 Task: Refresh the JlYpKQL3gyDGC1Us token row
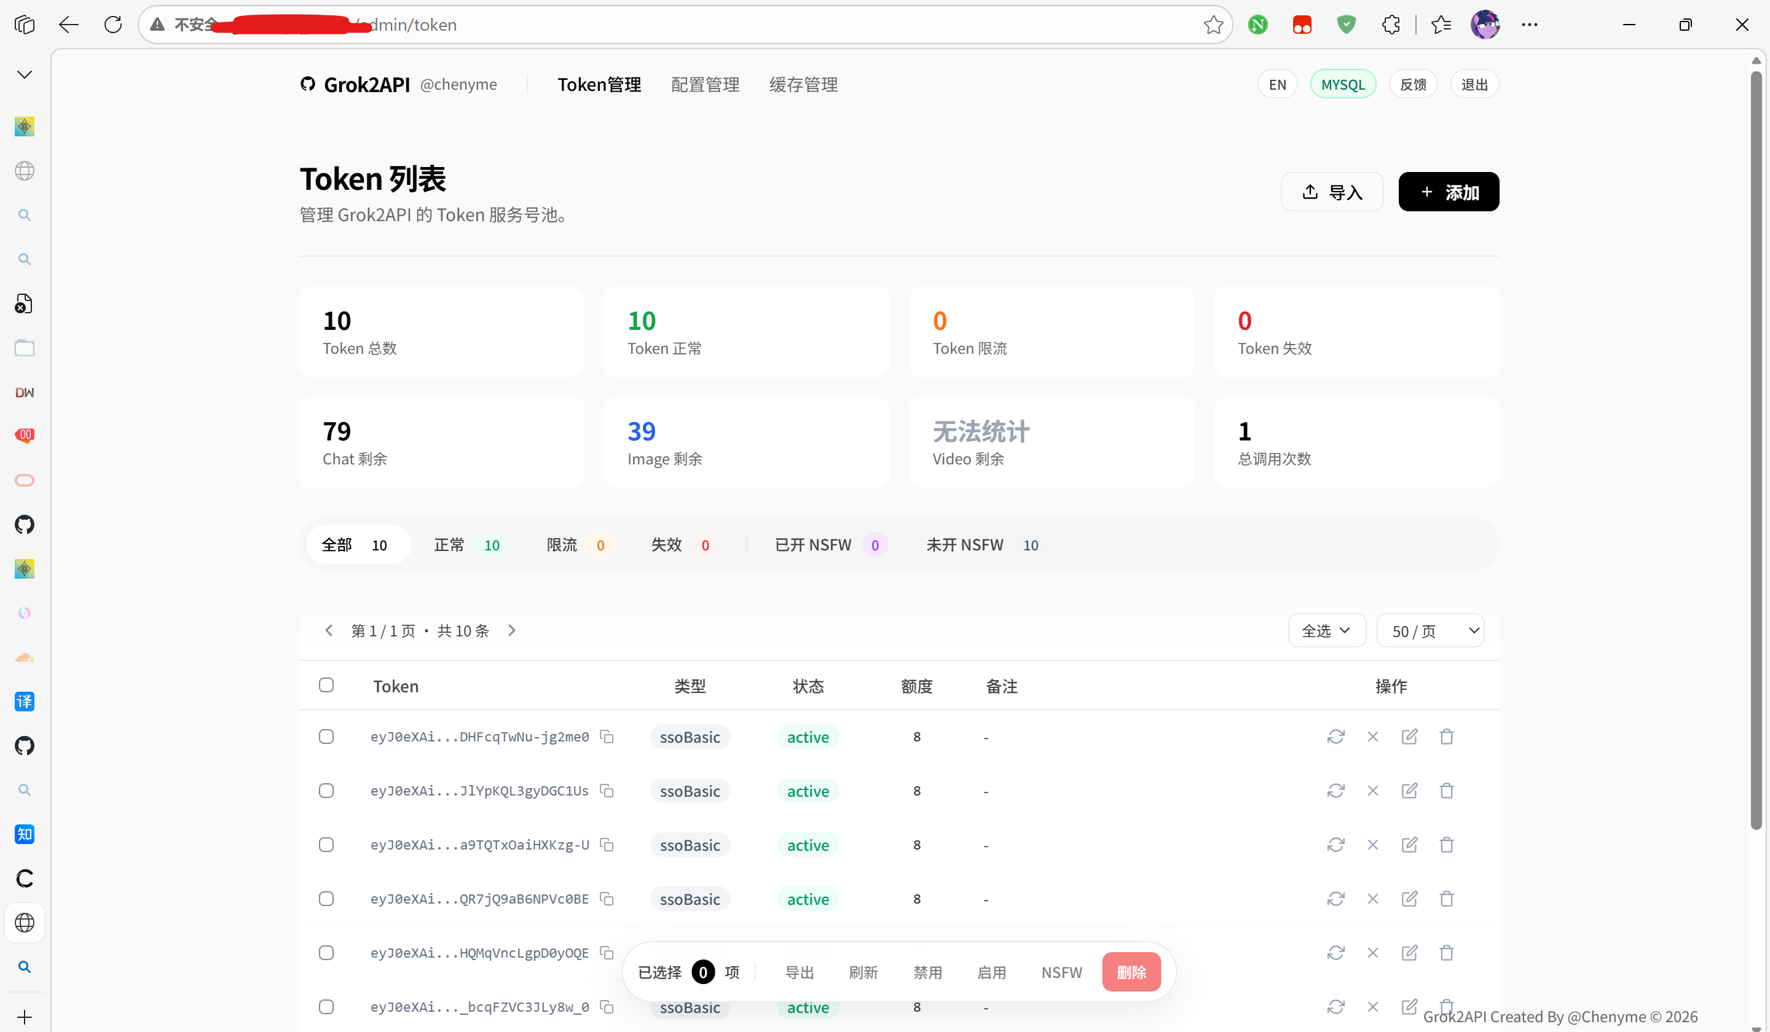point(1336,791)
